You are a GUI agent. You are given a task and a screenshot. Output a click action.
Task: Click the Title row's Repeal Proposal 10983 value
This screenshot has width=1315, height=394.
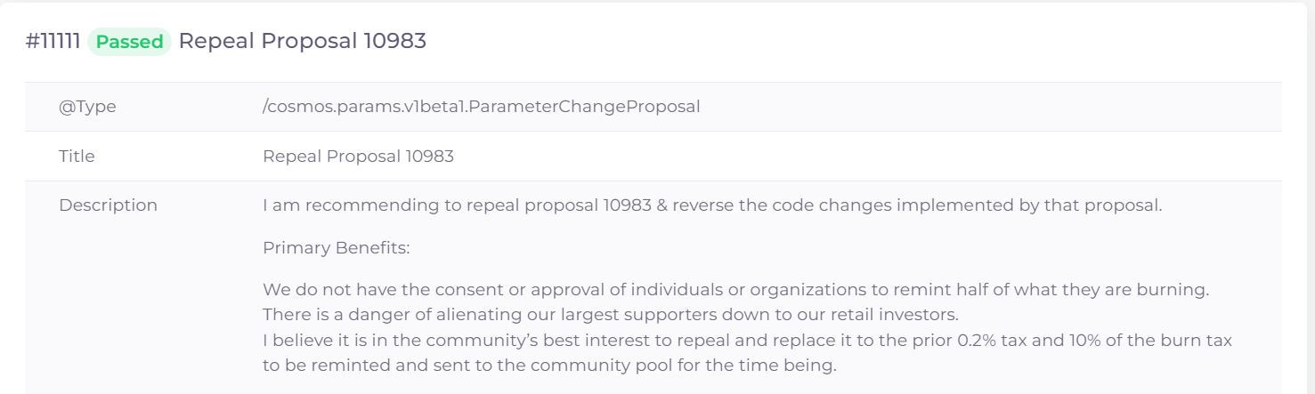coord(358,157)
